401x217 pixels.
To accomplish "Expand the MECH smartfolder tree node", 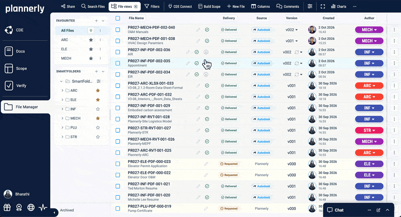I will (x=62, y=118).
